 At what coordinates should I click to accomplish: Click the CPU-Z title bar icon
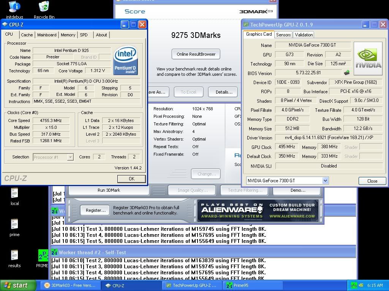tap(5, 25)
